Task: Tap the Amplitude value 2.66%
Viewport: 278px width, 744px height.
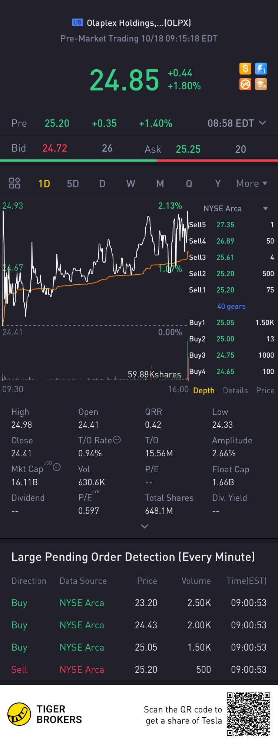Action: point(224,453)
